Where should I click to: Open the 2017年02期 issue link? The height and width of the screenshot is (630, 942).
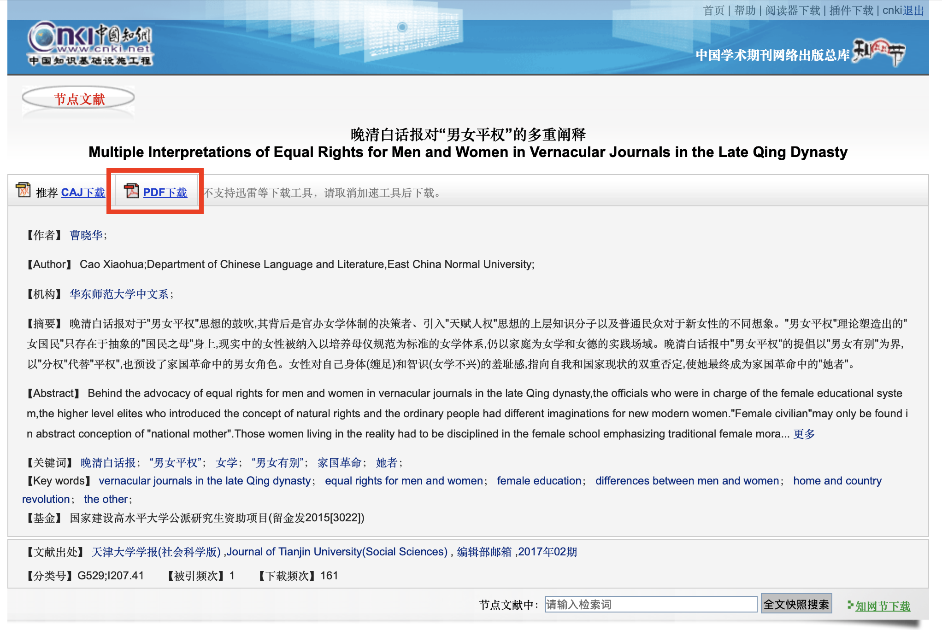(548, 552)
